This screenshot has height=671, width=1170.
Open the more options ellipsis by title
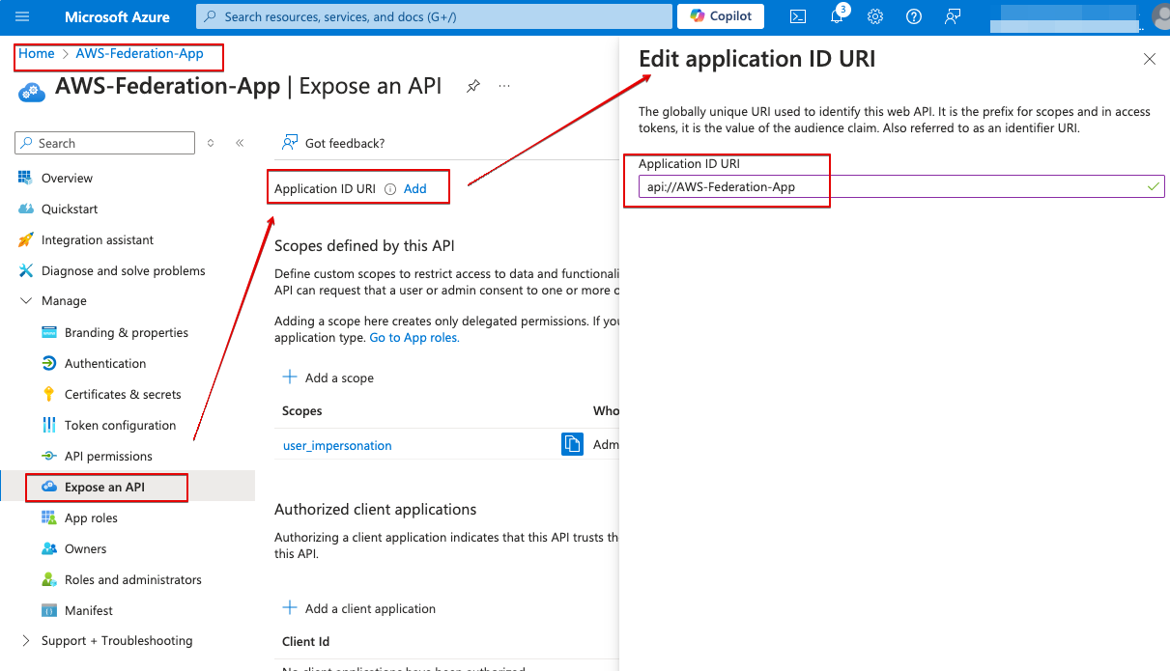504,86
